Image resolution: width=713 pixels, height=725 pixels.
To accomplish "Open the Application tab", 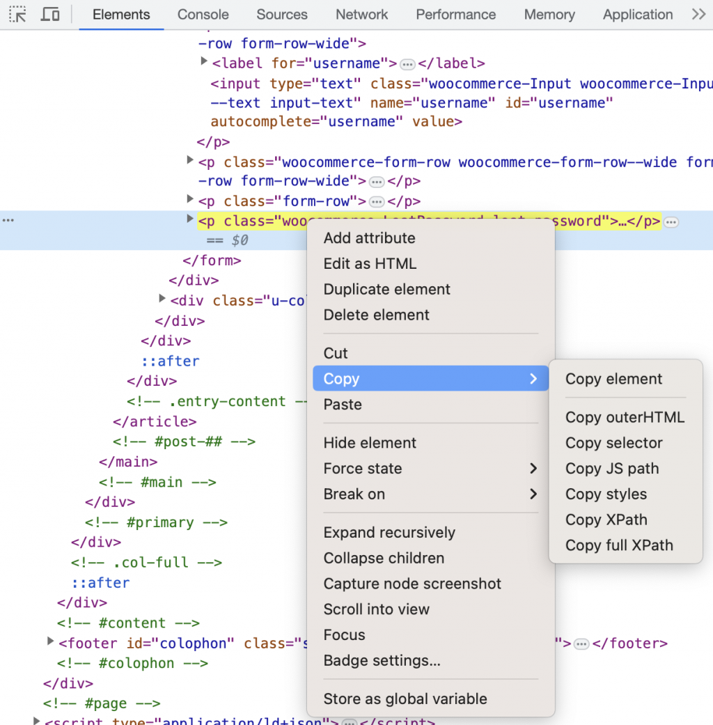I will [x=638, y=15].
